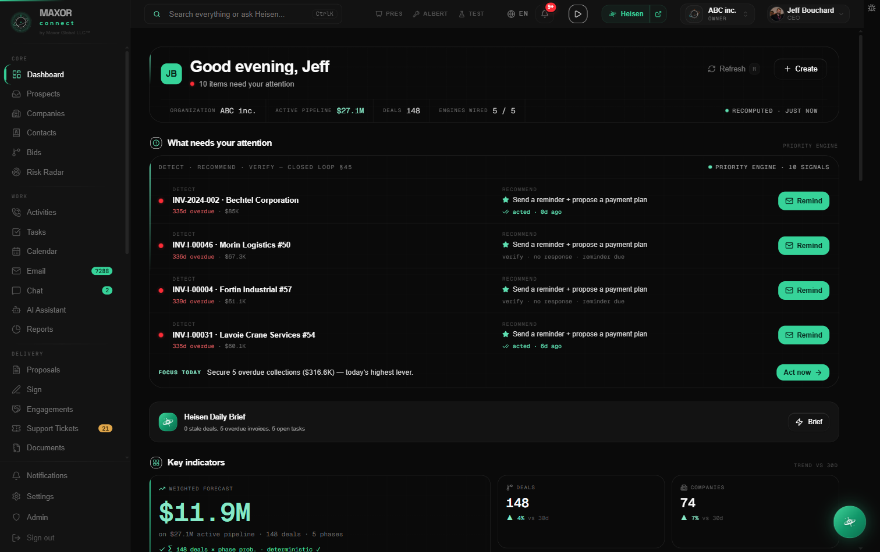Click the Sign out icon
The image size is (880, 552).
16,538
